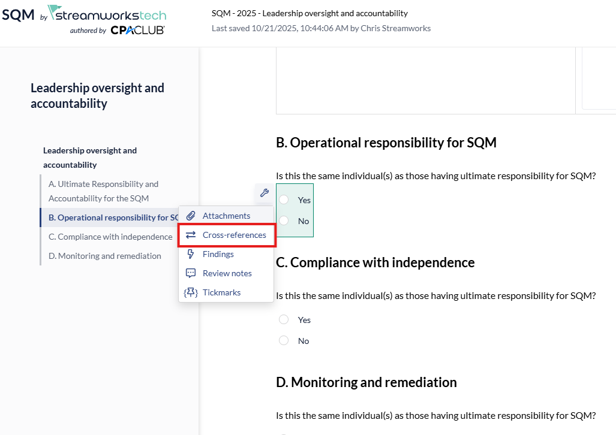The image size is (616, 435).
Task: Go to A. Ultimate Responsibility section
Action: (x=103, y=191)
